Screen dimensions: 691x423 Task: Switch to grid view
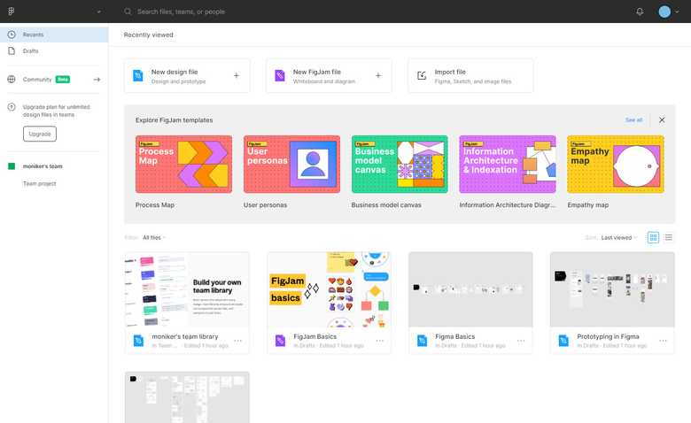[x=653, y=237]
